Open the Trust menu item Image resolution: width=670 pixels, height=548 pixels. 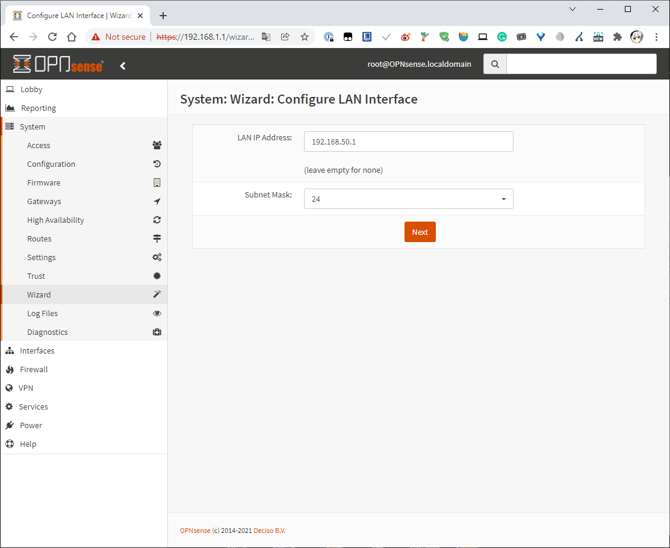[36, 276]
